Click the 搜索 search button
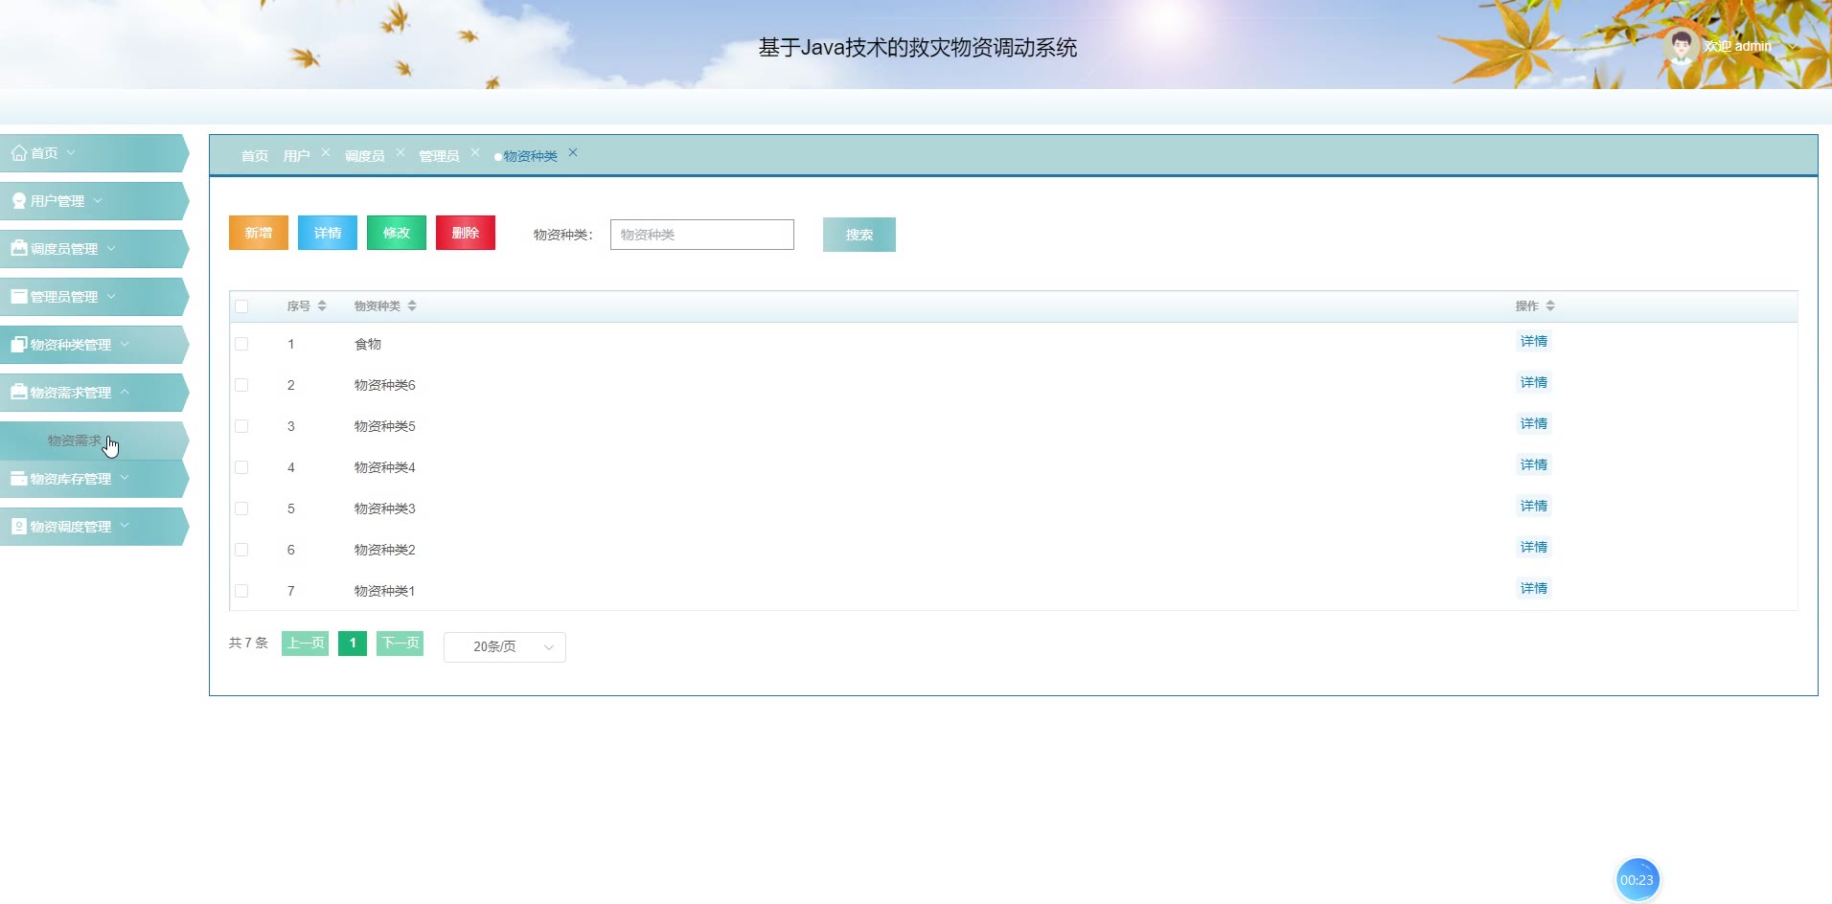This screenshot has width=1832, height=904. pos(859,235)
